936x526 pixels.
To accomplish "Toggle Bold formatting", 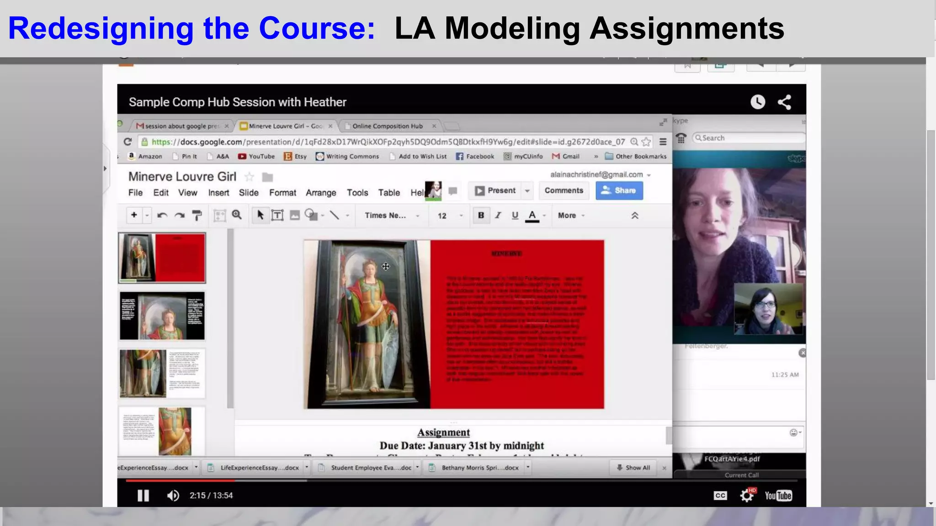I will [481, 215].
